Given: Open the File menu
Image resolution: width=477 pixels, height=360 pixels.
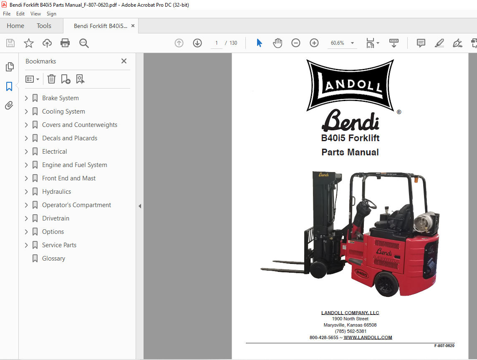Looking at the screenshot, I should coord(7,14).
